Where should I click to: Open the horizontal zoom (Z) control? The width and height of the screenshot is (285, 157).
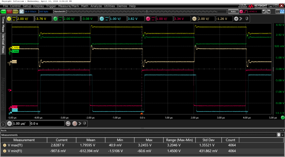click(x=68, y=124)
